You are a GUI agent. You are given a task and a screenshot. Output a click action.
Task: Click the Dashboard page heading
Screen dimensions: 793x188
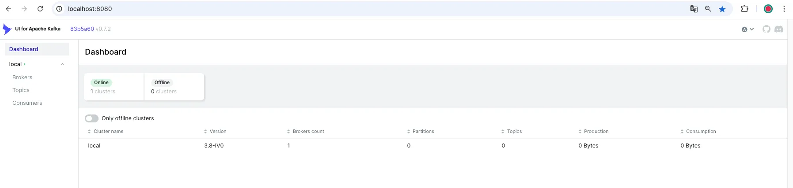[106, 52]
